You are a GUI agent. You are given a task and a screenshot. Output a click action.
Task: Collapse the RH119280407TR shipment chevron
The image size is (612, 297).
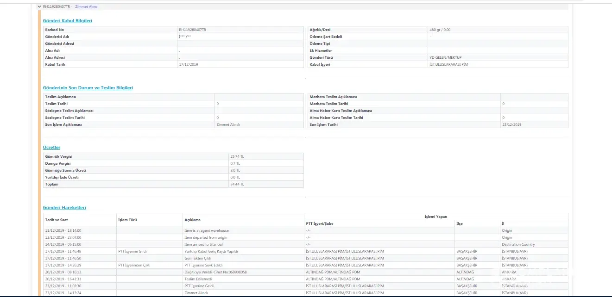click(39, 7)
